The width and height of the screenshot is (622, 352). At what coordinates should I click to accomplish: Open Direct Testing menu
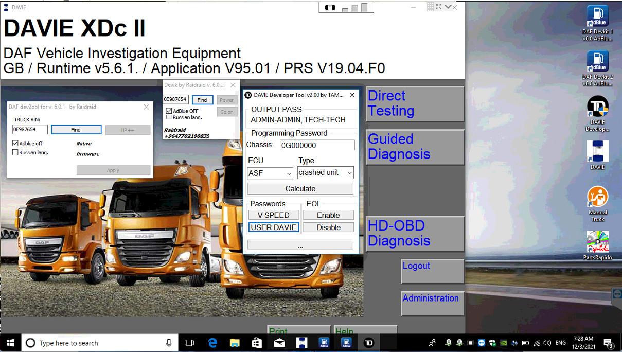tap(415, 103)
